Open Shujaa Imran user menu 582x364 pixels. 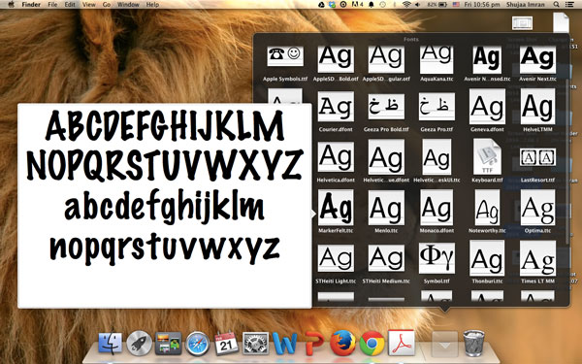point(525,5)
